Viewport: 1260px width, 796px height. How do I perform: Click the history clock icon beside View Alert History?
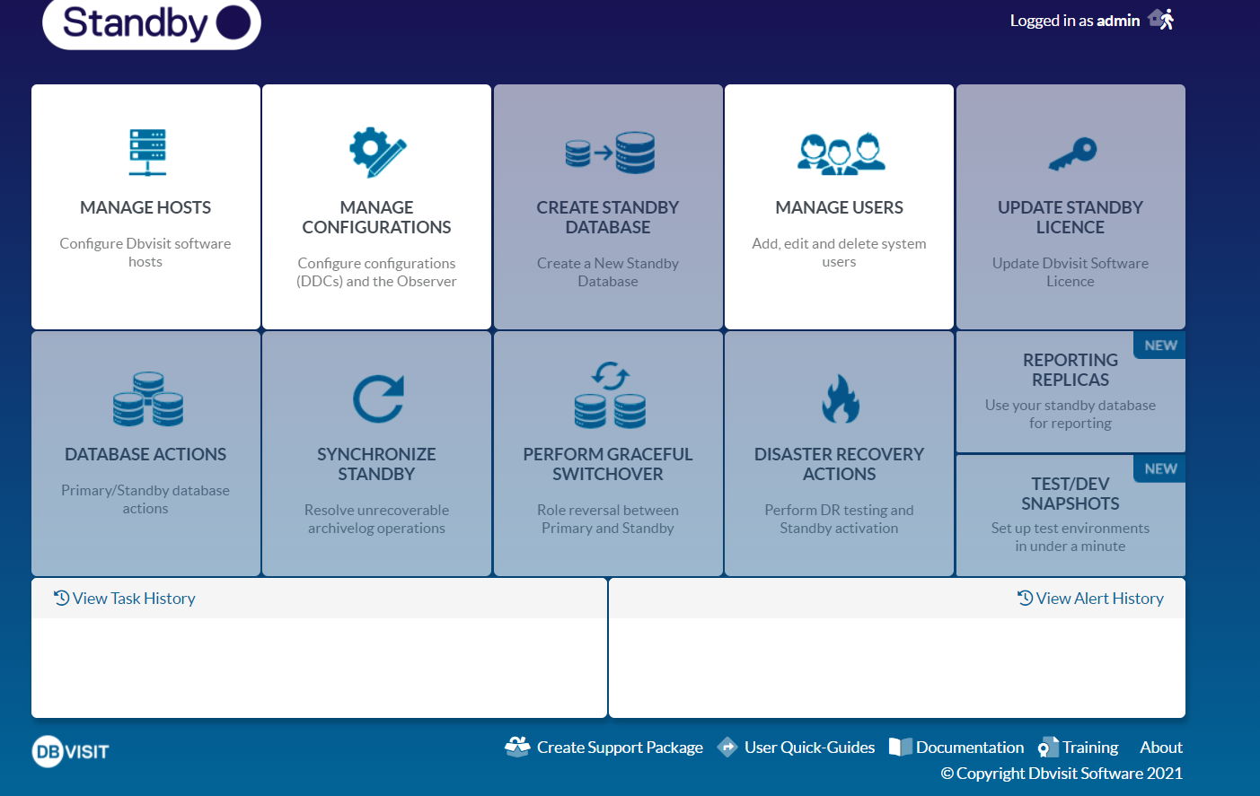click(1025, 598)
